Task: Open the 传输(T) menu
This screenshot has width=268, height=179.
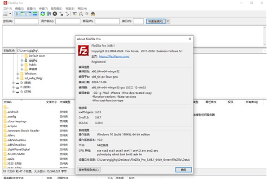Action: [43, 8]
